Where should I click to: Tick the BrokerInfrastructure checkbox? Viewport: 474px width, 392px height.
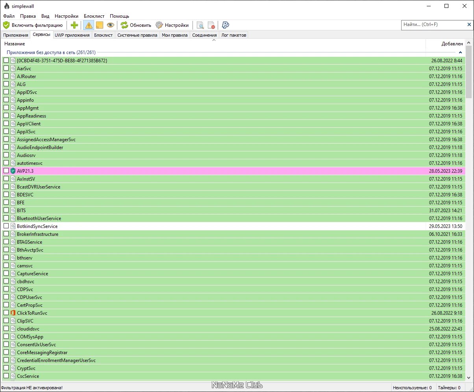6,234
